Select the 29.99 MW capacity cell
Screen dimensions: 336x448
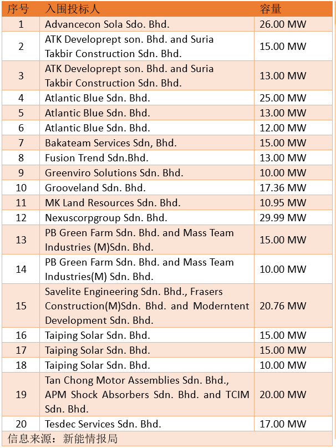point(283,218)
